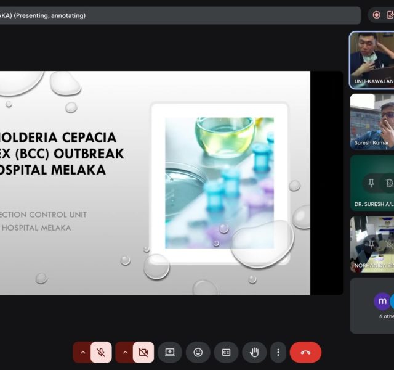Click the recording indicator icon

point(376,15)
